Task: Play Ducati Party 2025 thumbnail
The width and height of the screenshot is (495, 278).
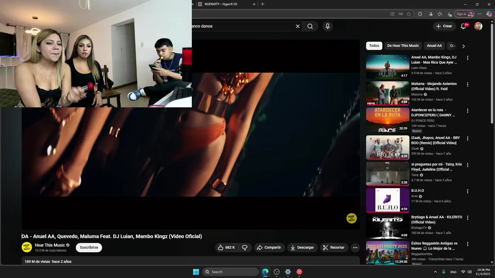Action: [x=387, y=253]
